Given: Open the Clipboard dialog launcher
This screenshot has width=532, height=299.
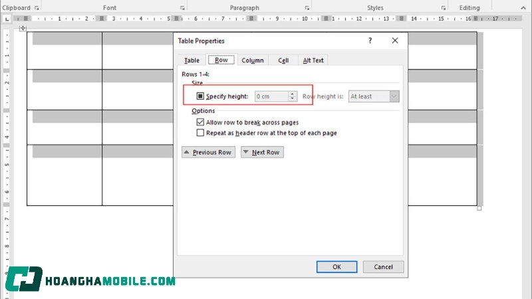Looking at the screenshot, I should coord(37,8).
